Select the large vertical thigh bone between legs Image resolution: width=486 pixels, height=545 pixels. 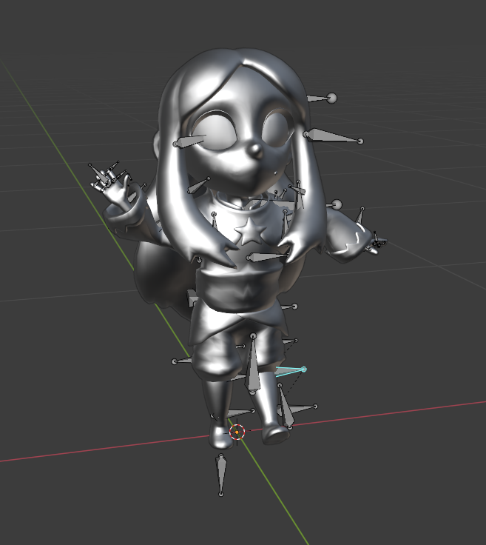click(253, 364)
